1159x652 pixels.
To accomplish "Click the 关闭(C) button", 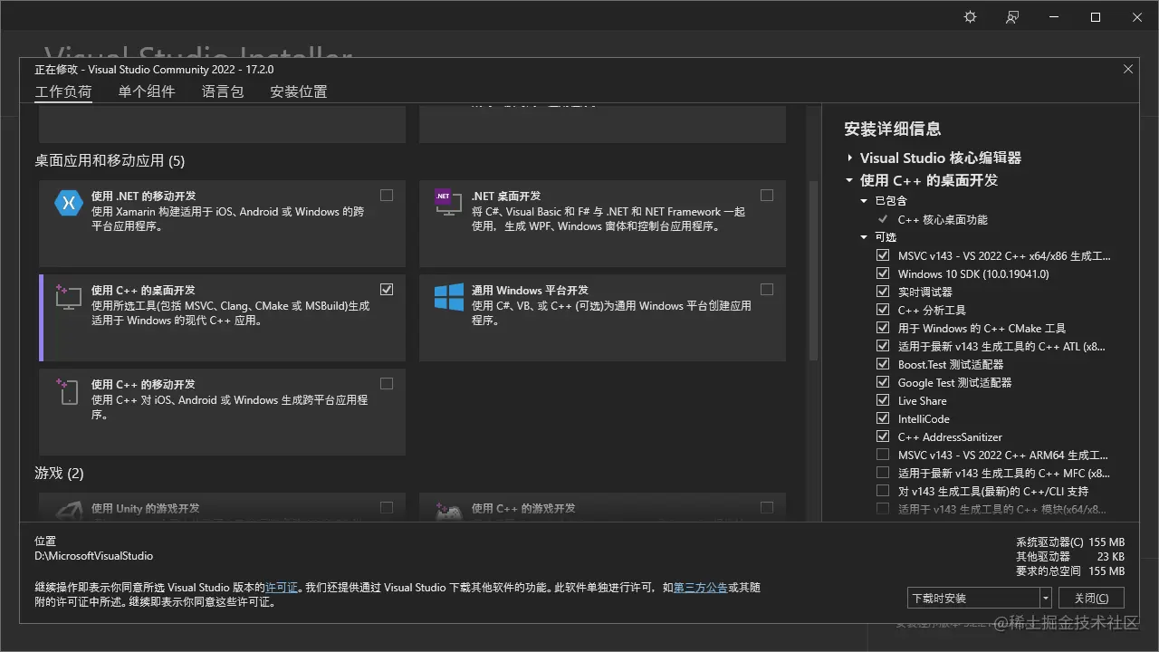I will pyautogui.click(x=1091, y=598).
